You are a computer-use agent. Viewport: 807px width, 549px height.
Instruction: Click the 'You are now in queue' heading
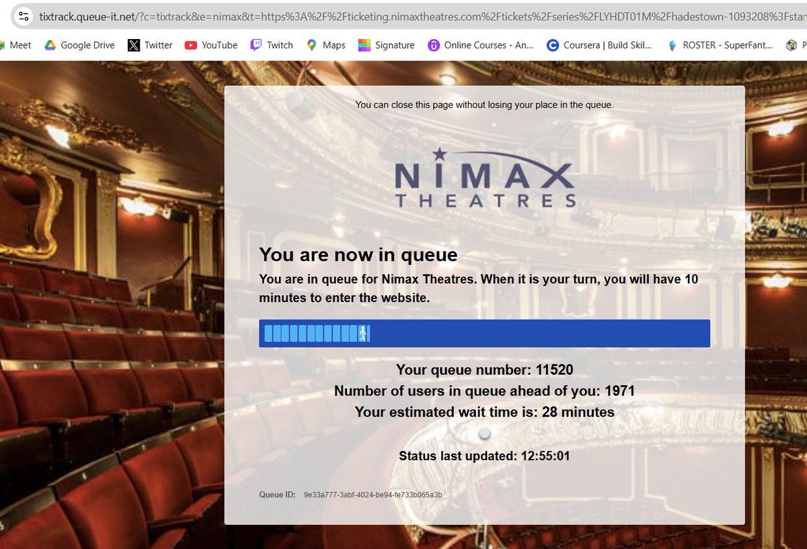point(358,254)
